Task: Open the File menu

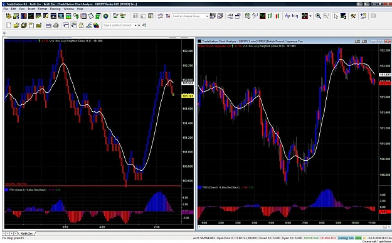Action: [5, 9]
